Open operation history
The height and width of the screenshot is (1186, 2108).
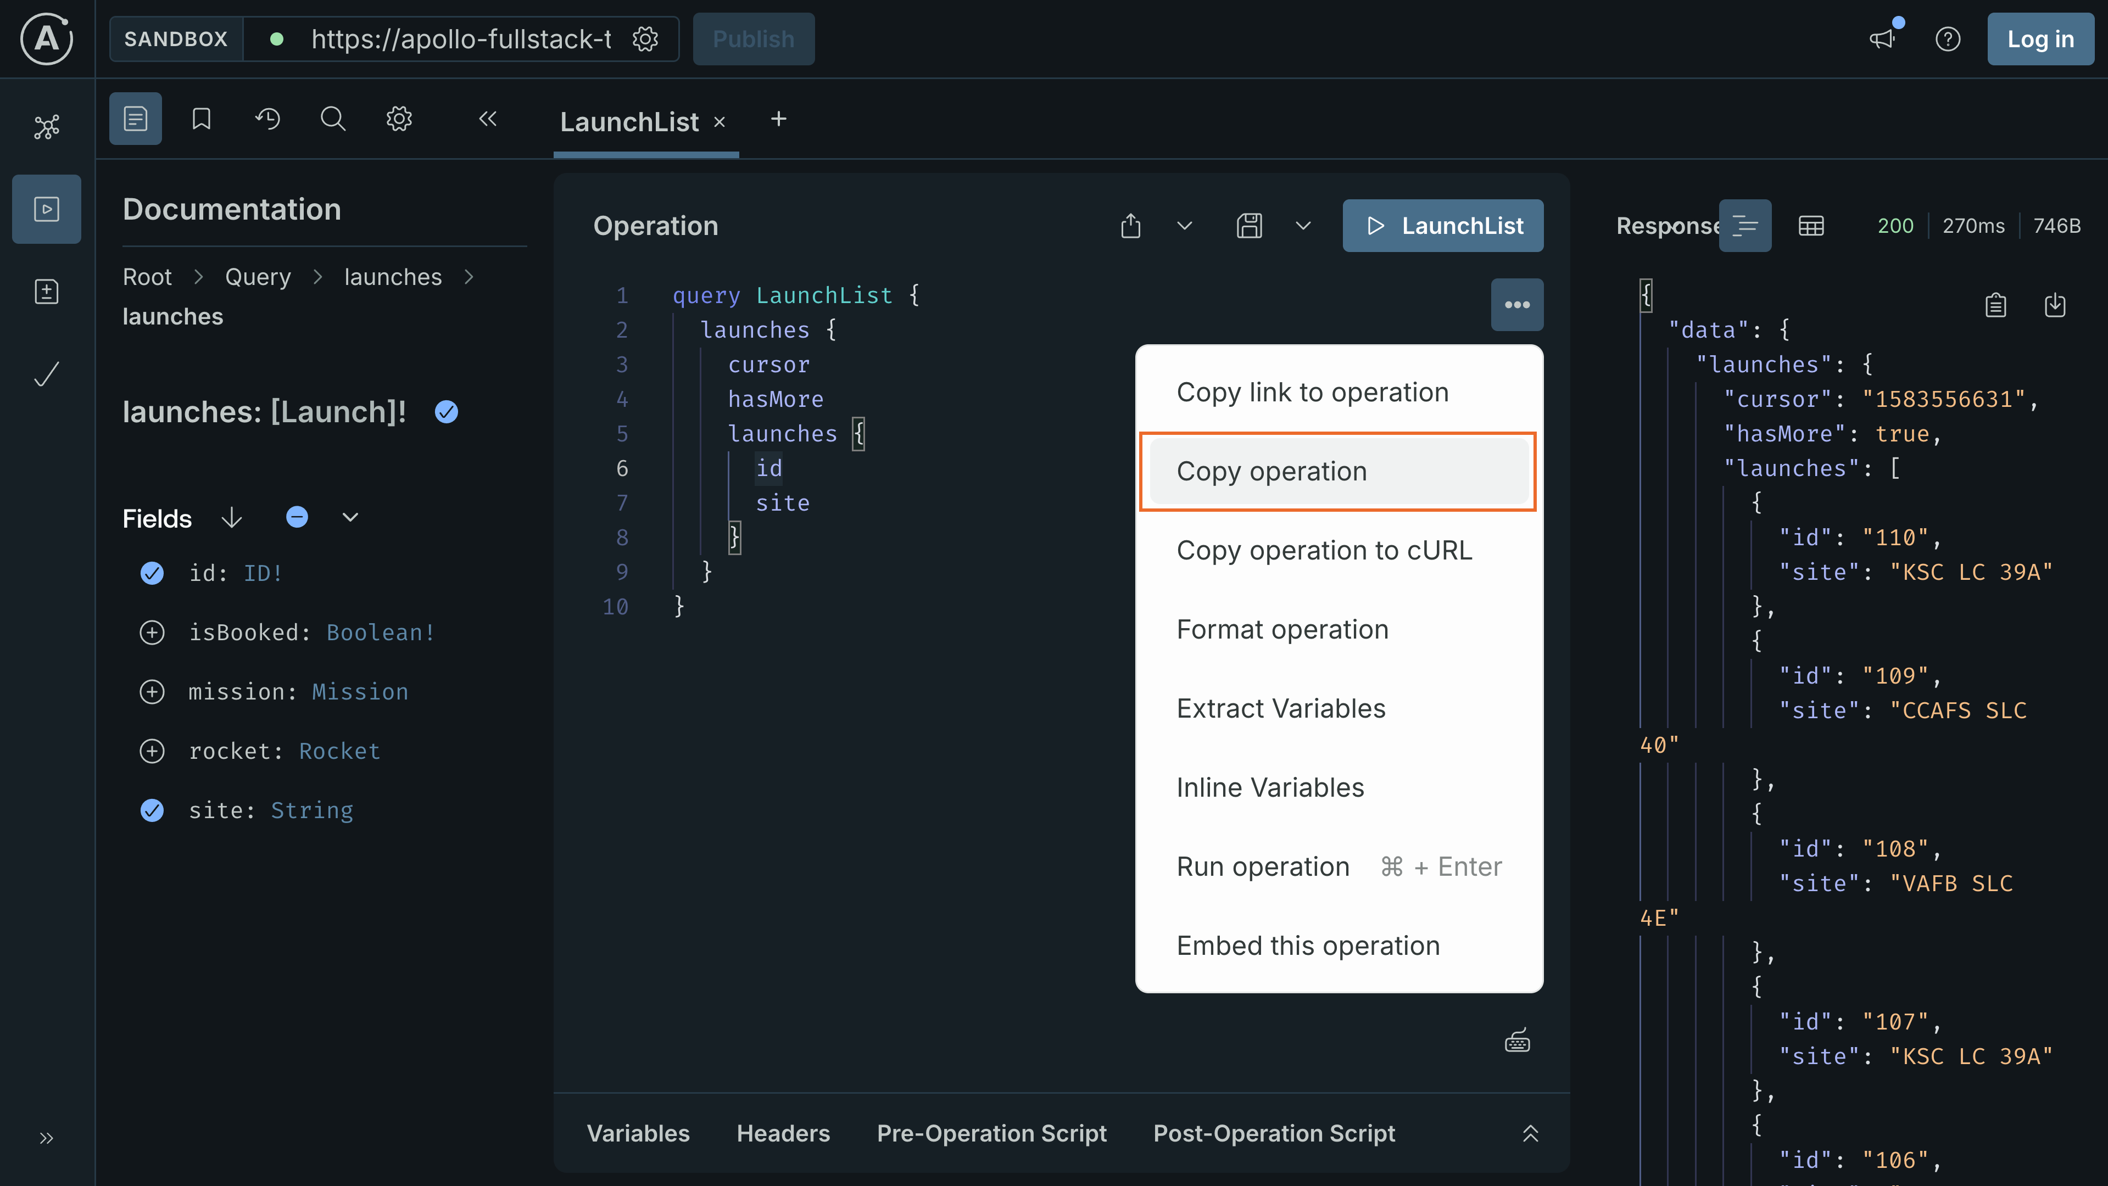point(267,118)
